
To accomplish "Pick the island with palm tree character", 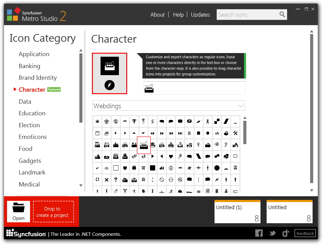I will [180, 145].
